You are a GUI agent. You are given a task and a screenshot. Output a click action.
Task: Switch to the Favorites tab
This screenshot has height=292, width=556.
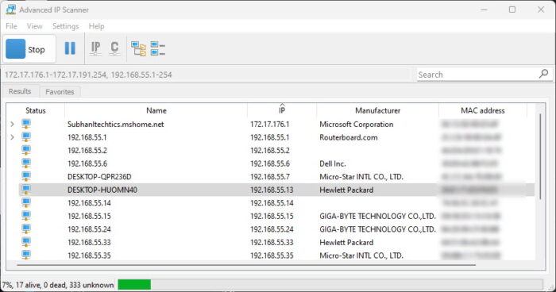[60, 92]
